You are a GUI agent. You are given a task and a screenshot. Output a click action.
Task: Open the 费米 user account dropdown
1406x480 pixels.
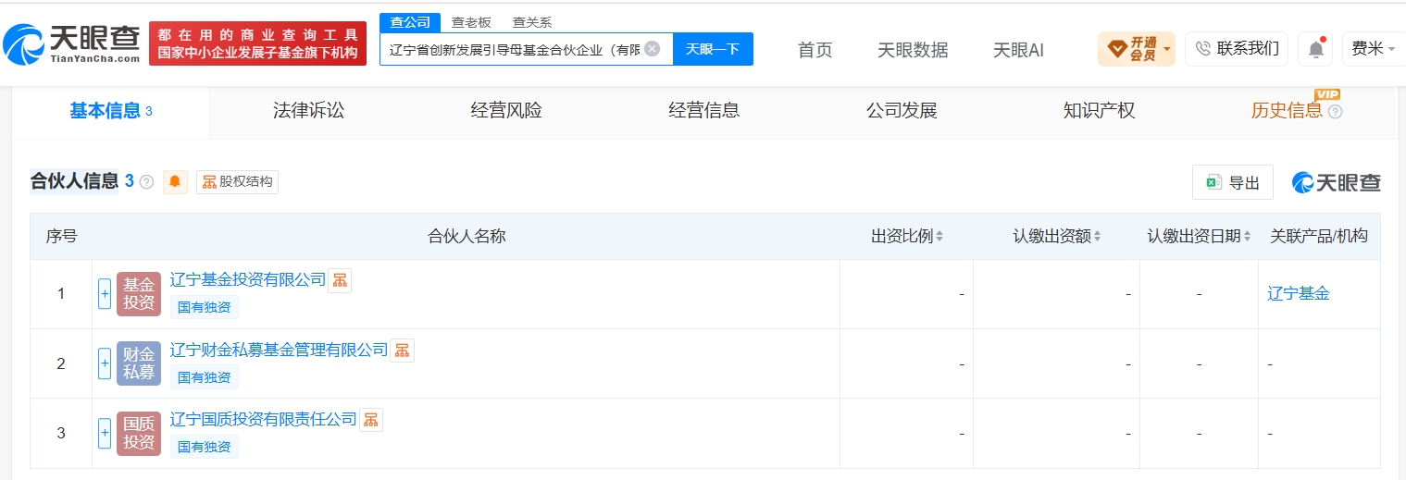pos(1374,49)
